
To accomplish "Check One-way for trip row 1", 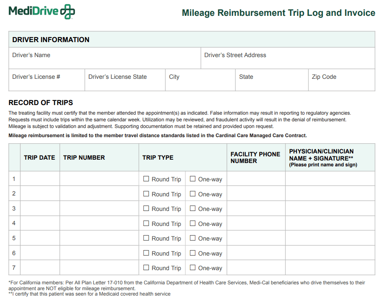I will tap(193, 178).
